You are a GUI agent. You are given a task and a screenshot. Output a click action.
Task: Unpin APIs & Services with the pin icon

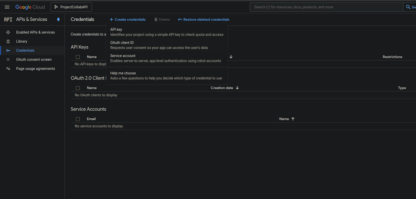tap(58, 19)
